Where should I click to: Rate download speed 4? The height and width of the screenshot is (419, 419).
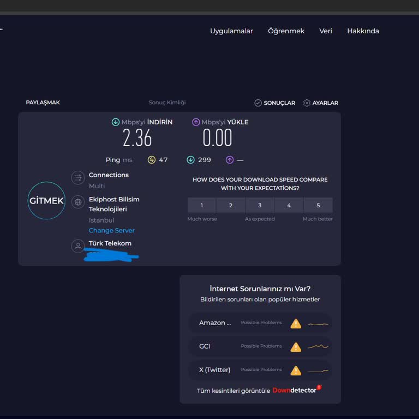(x=289, y=205)
